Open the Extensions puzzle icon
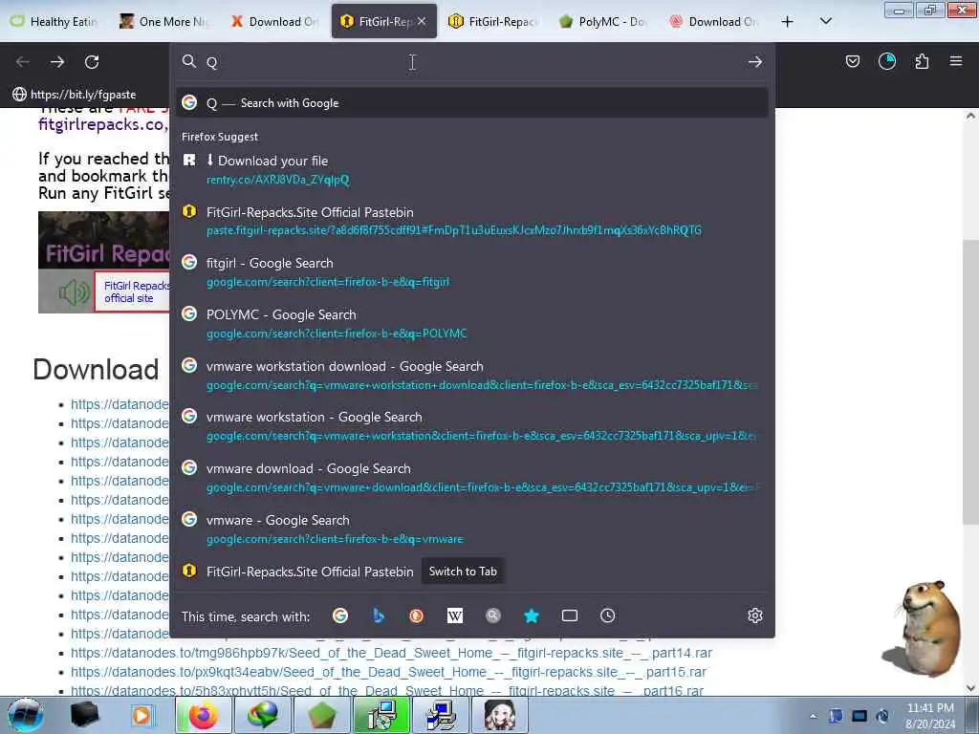Screen dimensions: 979x734 click(922, 61)
